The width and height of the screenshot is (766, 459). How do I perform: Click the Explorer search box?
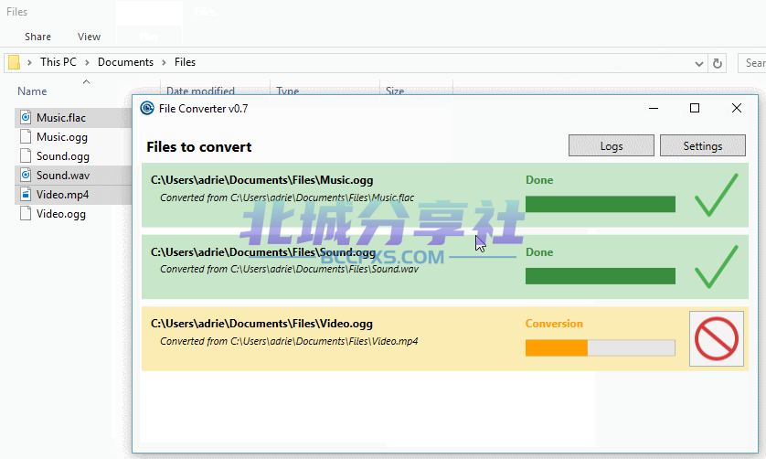pos(752,63)
